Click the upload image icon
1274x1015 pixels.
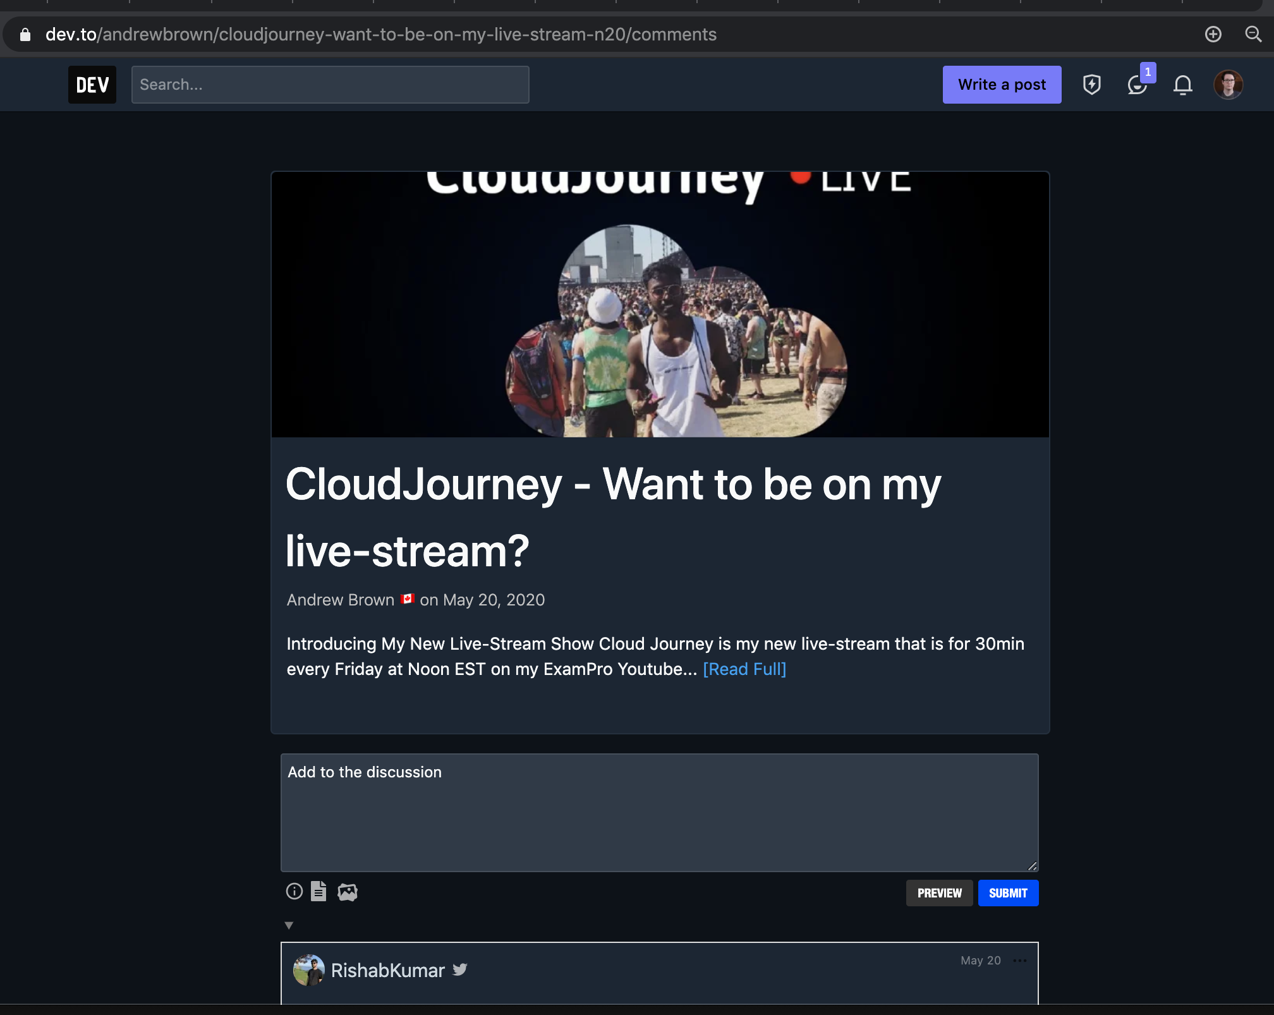click(347, 892)
